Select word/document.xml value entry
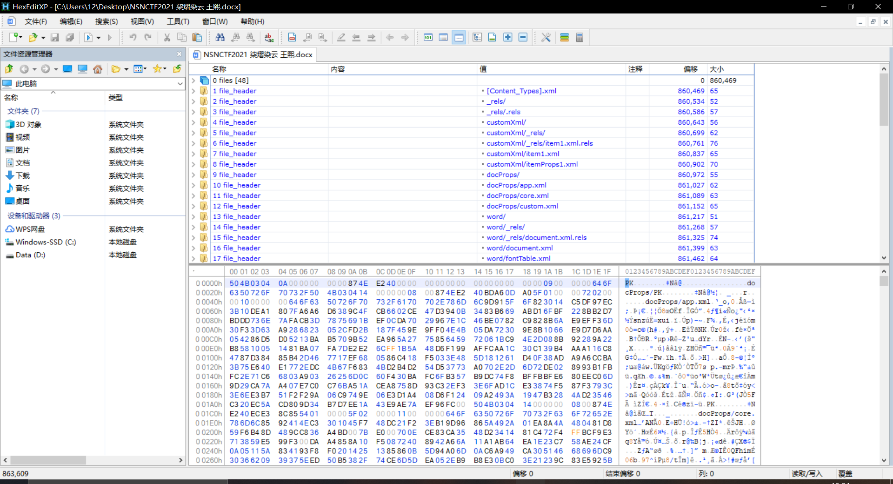Viewport: 893px width, 484px height. tap(520, 248)
